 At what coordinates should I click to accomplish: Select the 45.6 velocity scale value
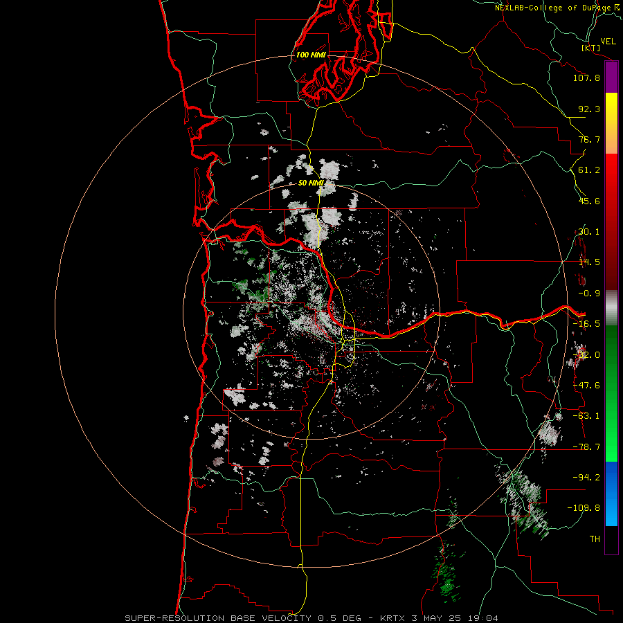point(589,201)
